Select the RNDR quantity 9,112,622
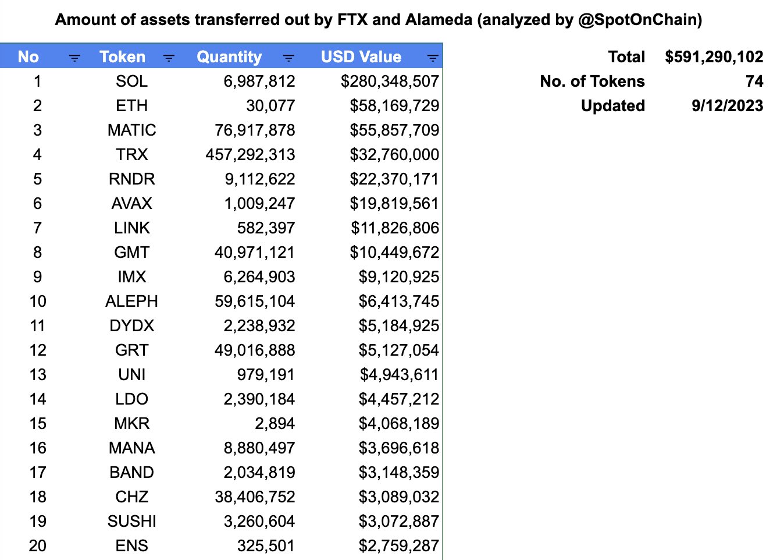Image resolution: width=784 pixels, height=560 pixels. click(260, 179)
